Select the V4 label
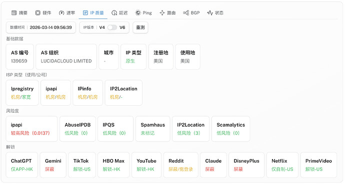This screenshot has height=184, width=345. [102, 27]
